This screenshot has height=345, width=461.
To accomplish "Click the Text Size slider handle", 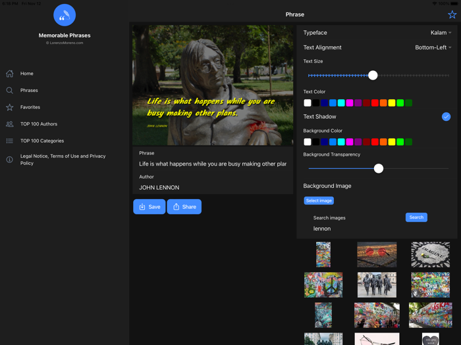I will 373,76.
